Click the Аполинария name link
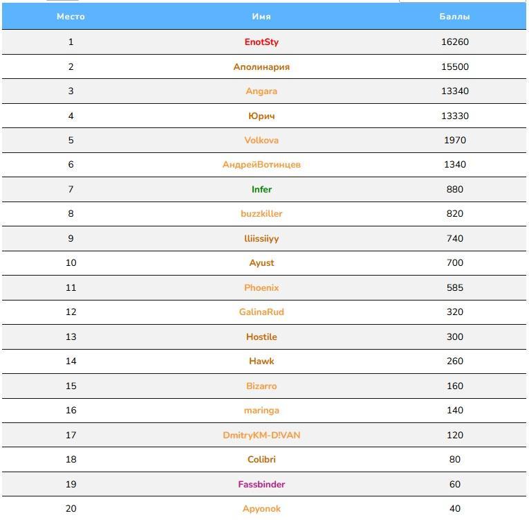The width and height of the screenshot is (529, 520). [261, 67]
